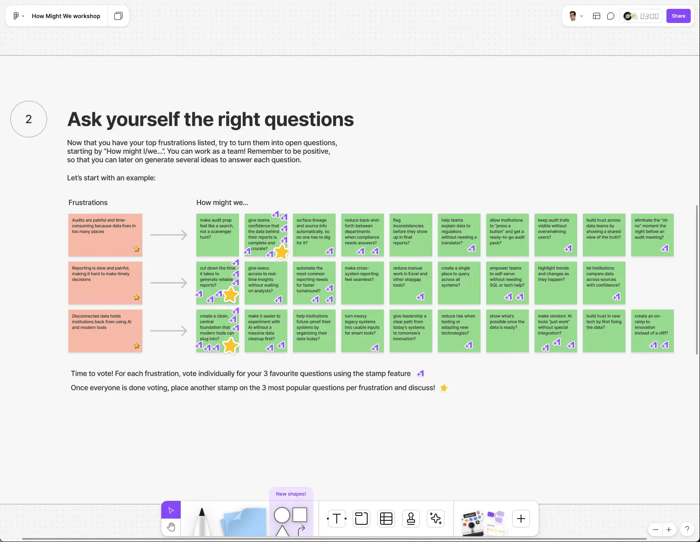Toggle the layout view icon
This screenshot has height=542, width=700.
[596, 16]
